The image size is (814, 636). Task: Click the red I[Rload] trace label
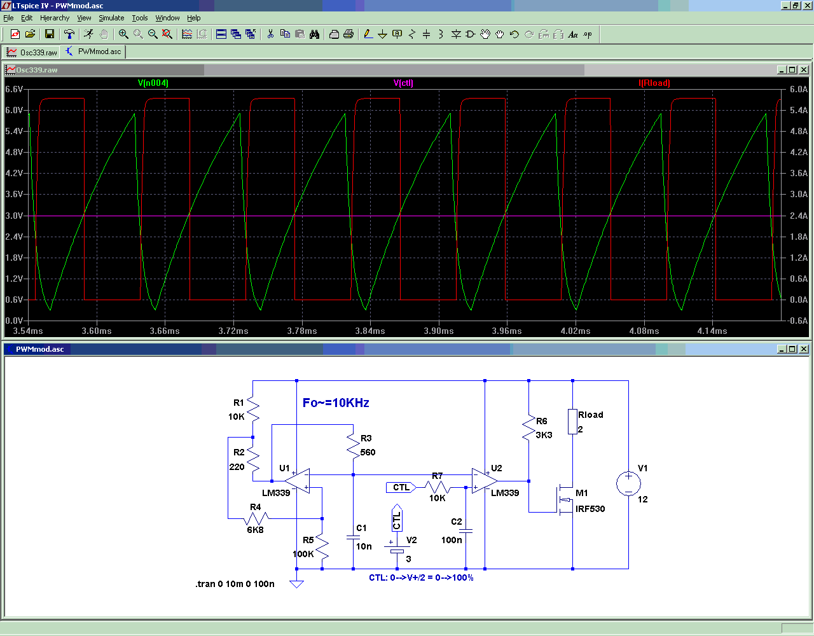[x=654, y=83]
